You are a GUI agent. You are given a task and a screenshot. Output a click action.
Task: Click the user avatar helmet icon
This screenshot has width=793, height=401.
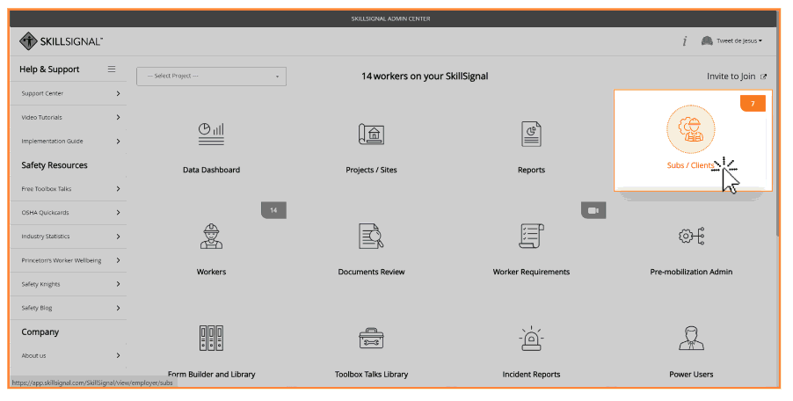coord(707,41)
